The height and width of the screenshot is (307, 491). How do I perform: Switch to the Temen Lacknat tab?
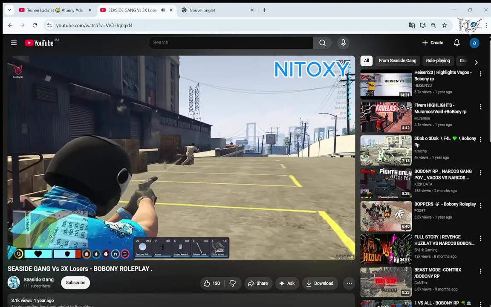click(55, 10)
